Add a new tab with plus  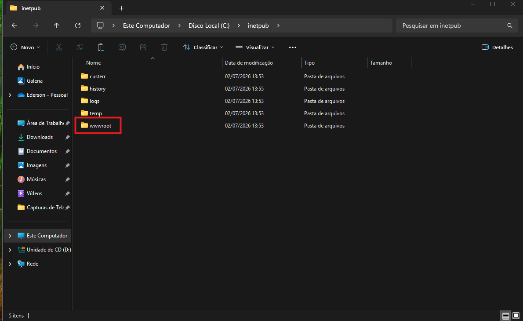[x=121, y=8]
